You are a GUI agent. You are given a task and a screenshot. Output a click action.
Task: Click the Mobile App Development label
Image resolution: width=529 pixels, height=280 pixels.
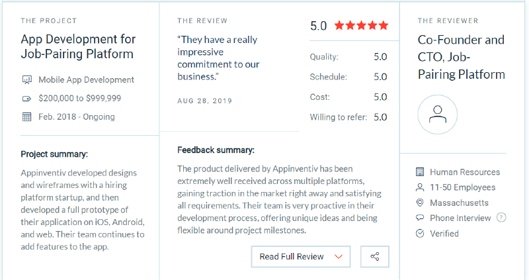86,79
